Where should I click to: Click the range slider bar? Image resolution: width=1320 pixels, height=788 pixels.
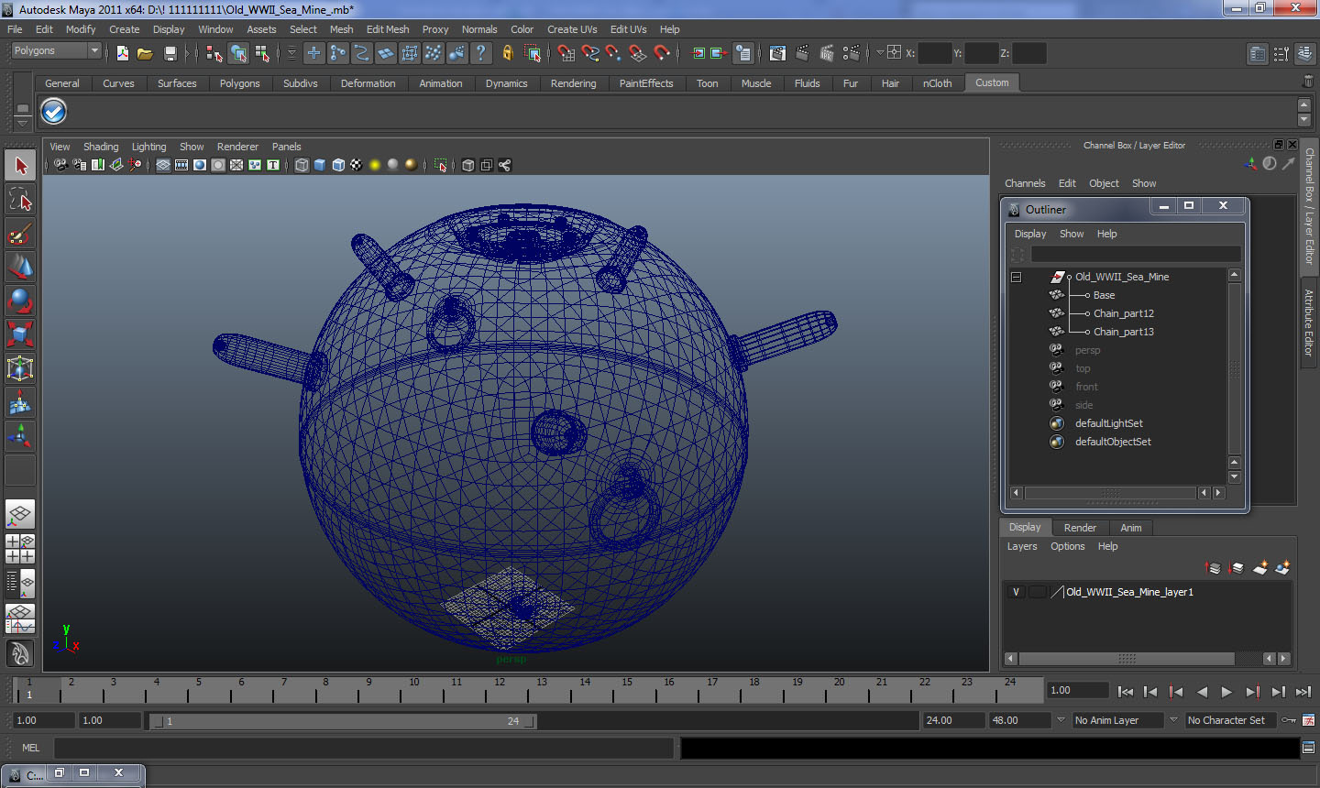[344, 721]
